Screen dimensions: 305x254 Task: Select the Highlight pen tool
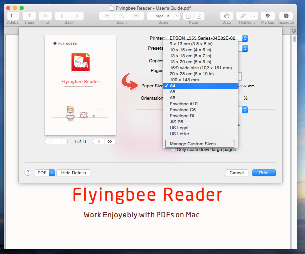tap(243, 16)
